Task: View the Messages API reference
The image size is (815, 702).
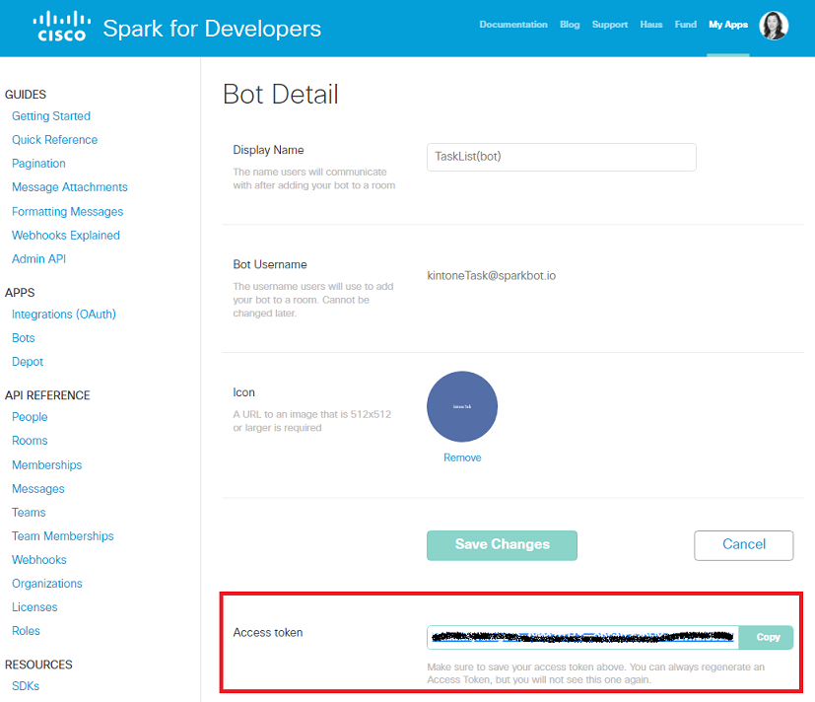Action: point(38,489)
